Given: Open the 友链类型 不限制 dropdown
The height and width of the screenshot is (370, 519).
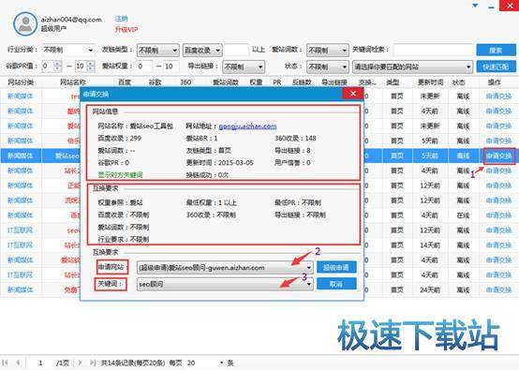Looking at the screenshot, I should [158, 51].
